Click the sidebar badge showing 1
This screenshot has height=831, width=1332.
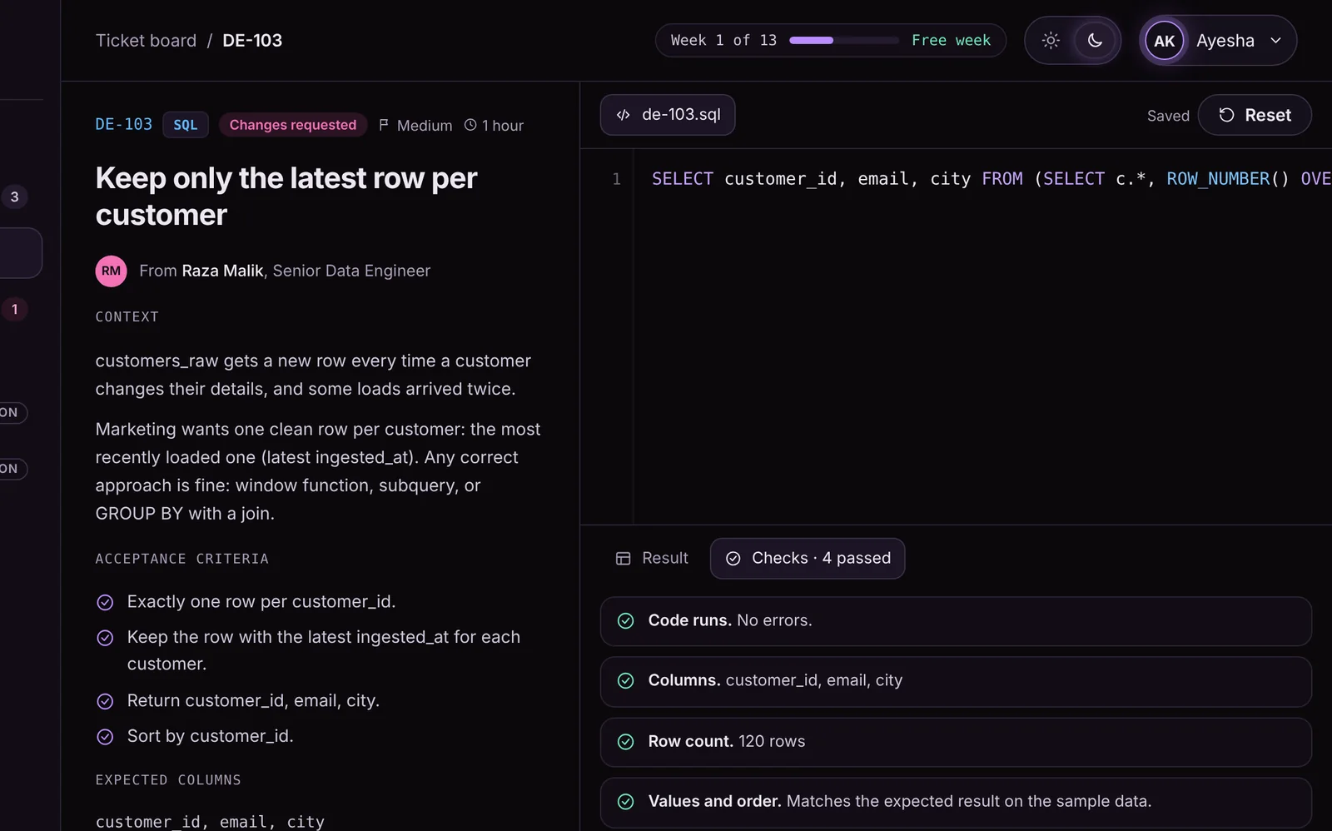[x=14, y=309]
